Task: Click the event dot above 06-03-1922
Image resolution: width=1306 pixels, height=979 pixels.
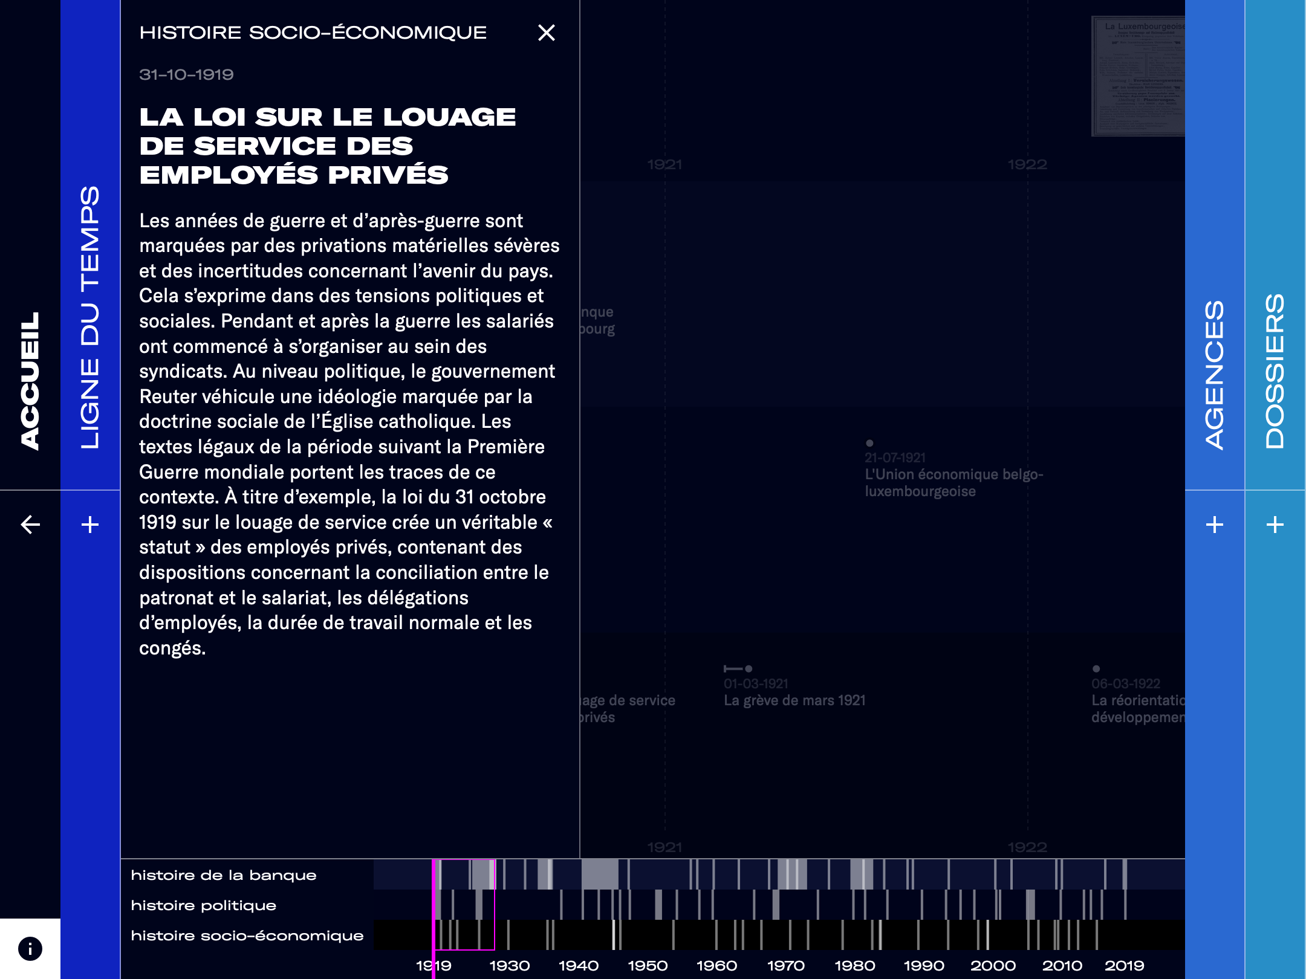Action: click(1096, 668)
